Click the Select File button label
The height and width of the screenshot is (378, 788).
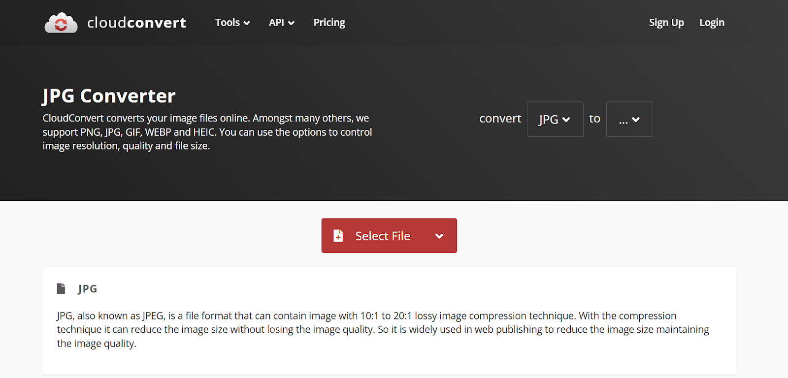(383, 236)
